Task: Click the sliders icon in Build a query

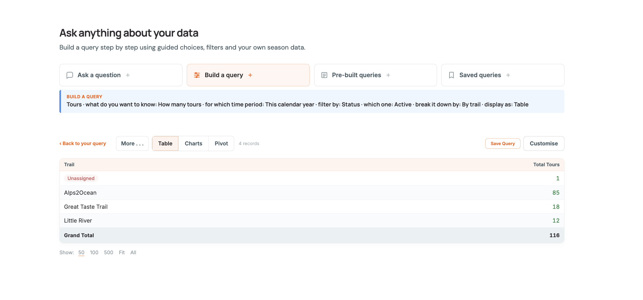Action: (x=197, y=75)
